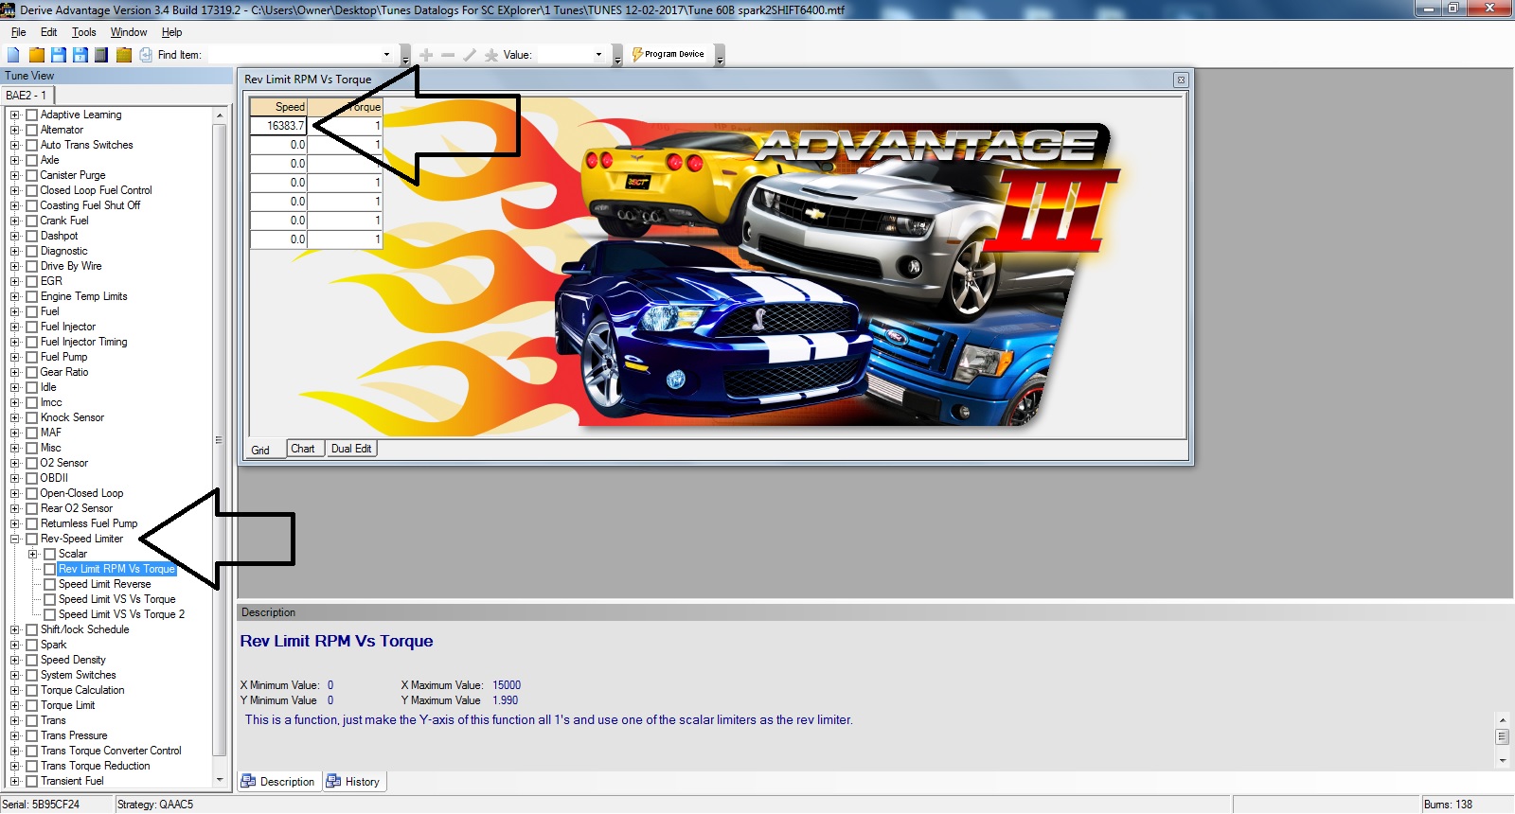Expand the Drive By Wire node

tap(14, 266)
